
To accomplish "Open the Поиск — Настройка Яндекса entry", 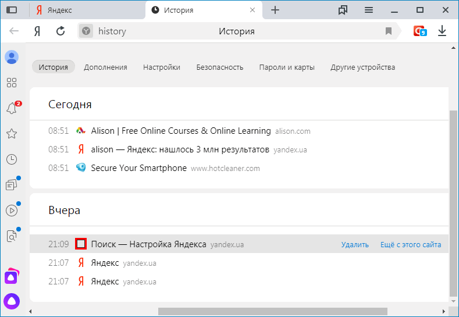I will pos(148,244).
